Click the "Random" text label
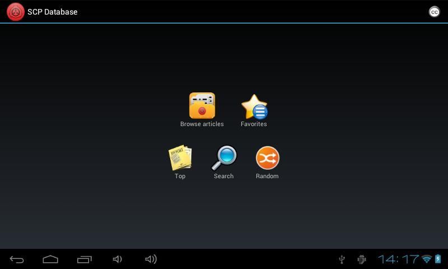Screen dimensions: 448x269 click(267, 177)
